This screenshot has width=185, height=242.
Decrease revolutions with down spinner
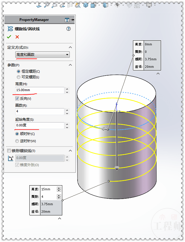click(67, 114)
